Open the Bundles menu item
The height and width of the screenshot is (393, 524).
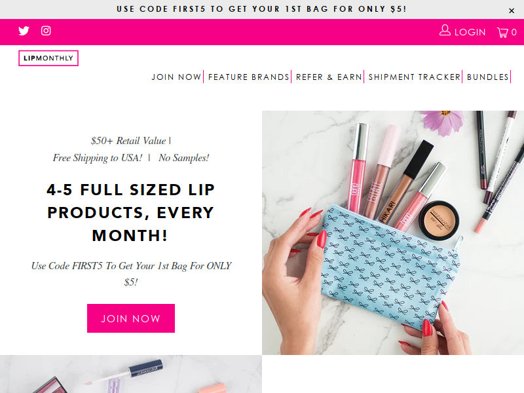(x=487, y=77)
